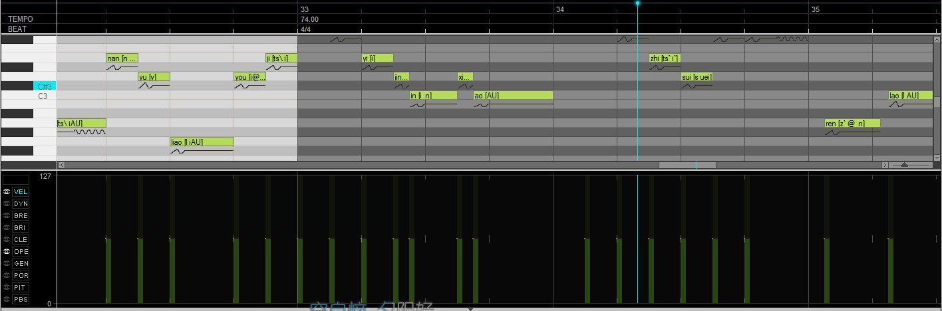Select the PBS pitch bend sensitivity parameter
This screenshot has width=942, height=311.
(x=21, y=299)
